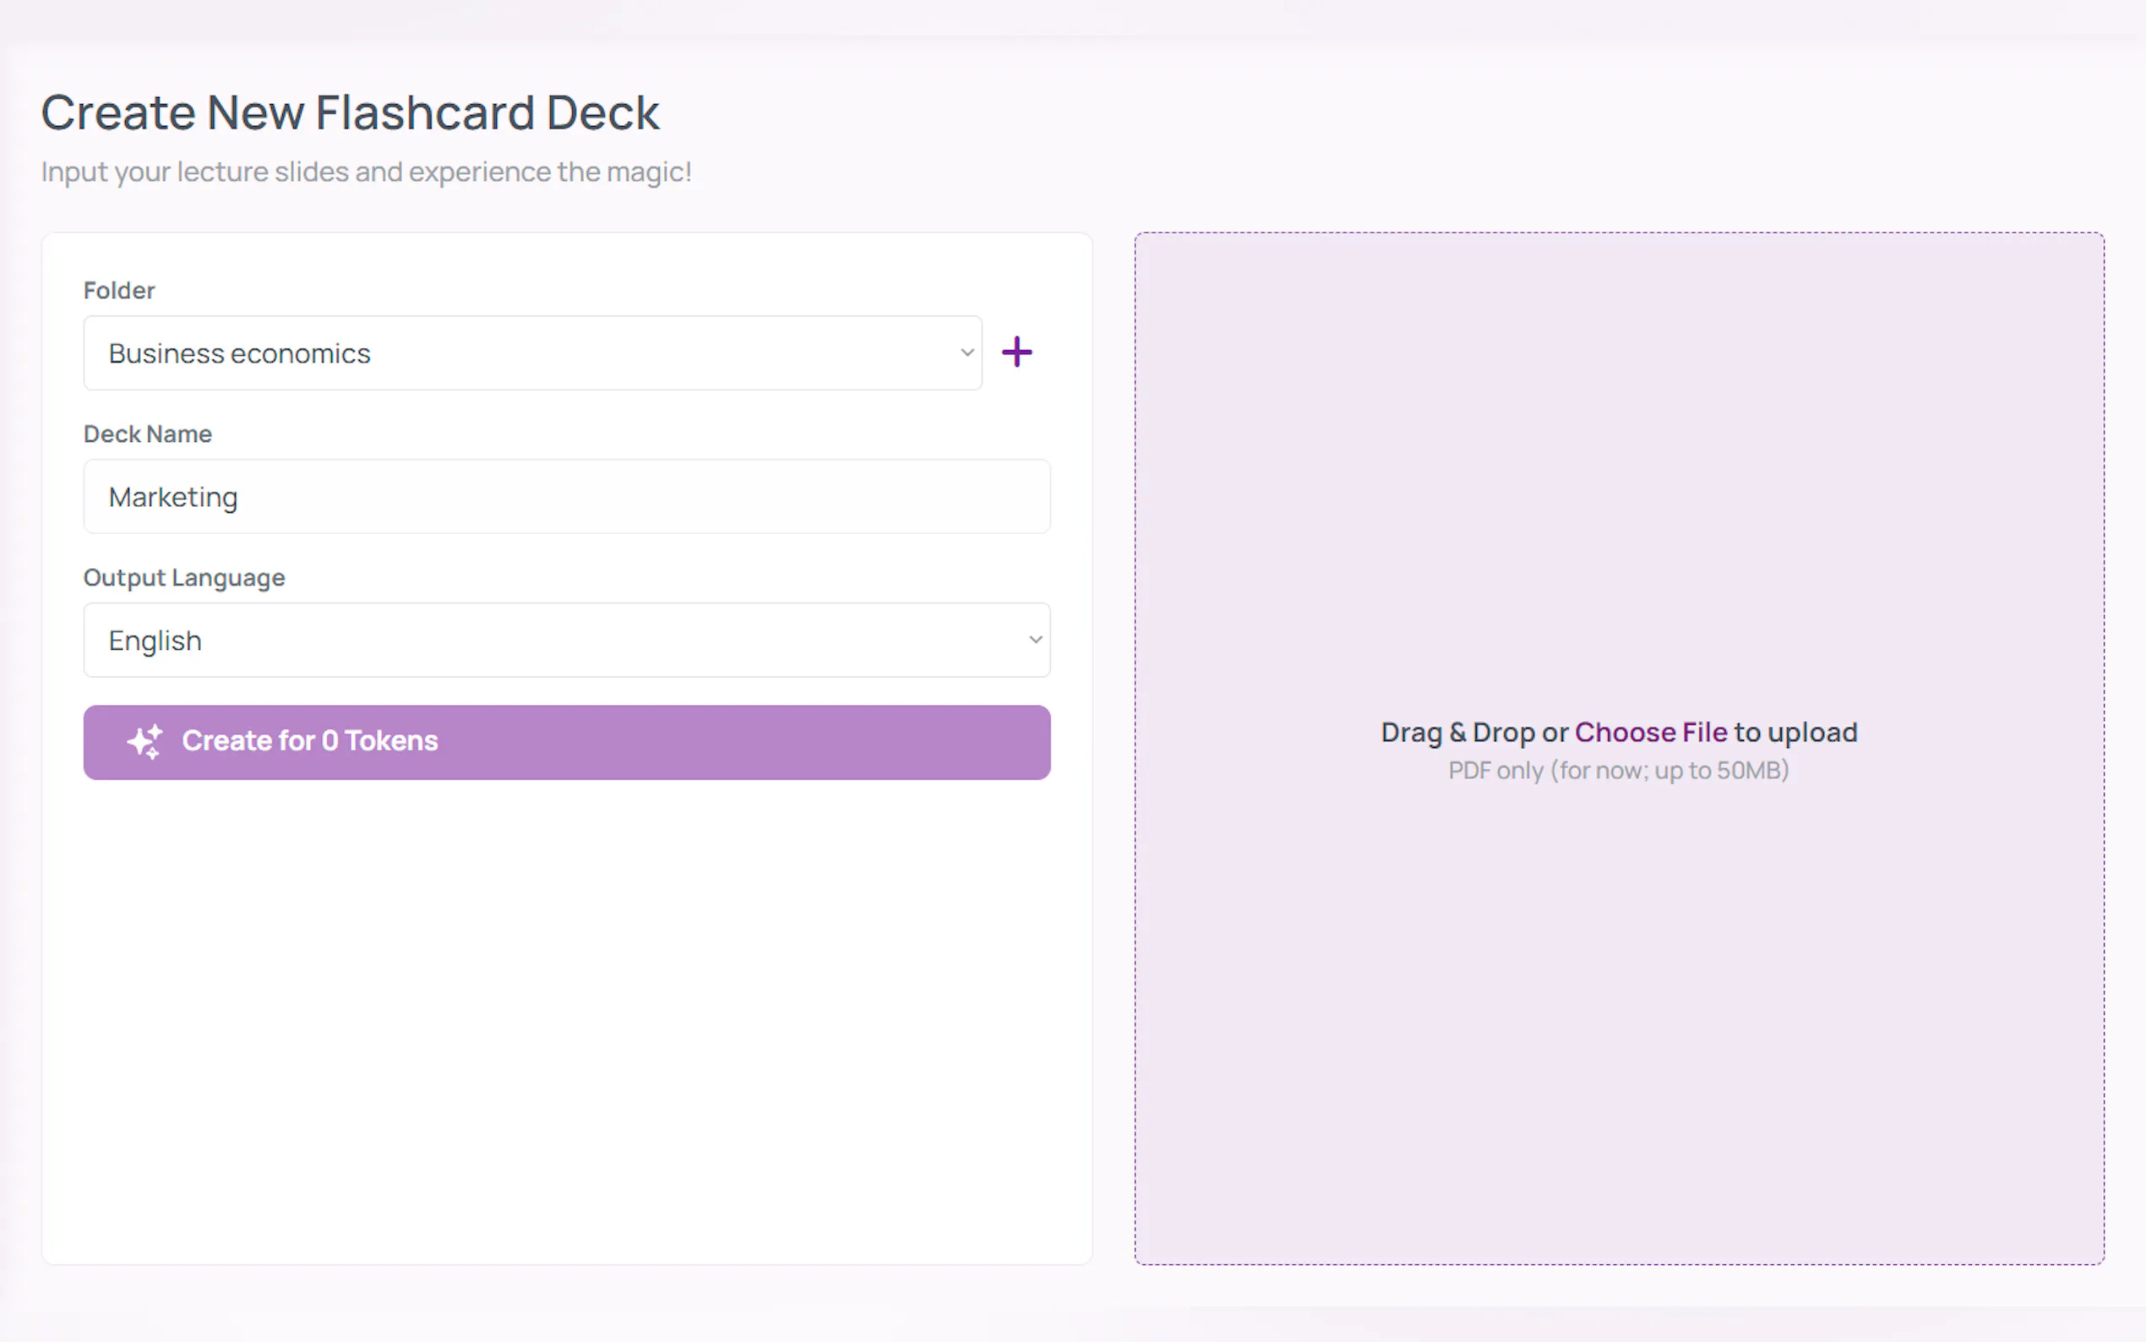The height and width of the screenshot is (1342, 2146).
Task: Click the 'to upload' text in drop zone
Action: [x=1795, y=732]
